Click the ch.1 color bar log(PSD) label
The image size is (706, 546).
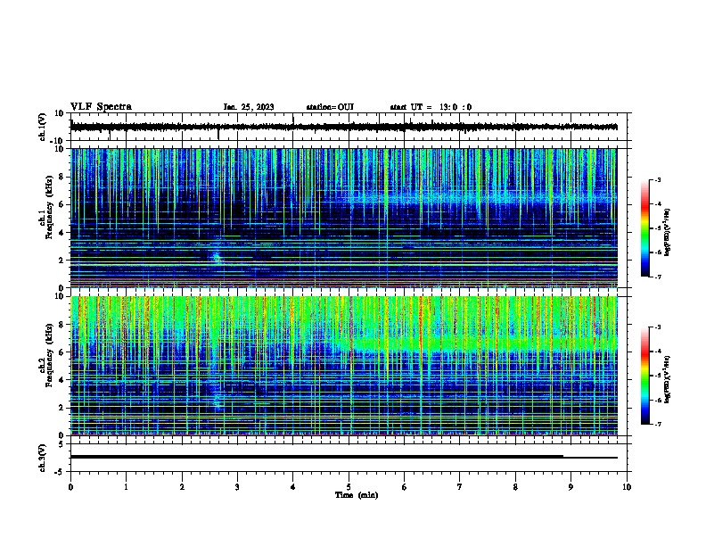pos(667,232)
